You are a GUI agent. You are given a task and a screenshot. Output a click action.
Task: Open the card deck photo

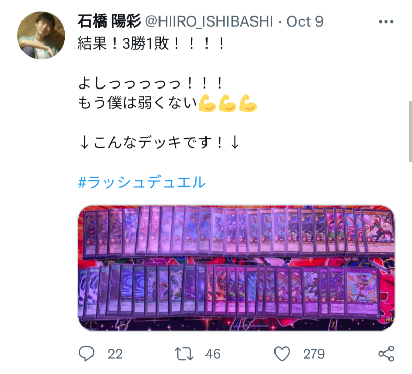[x=237, y=268]
